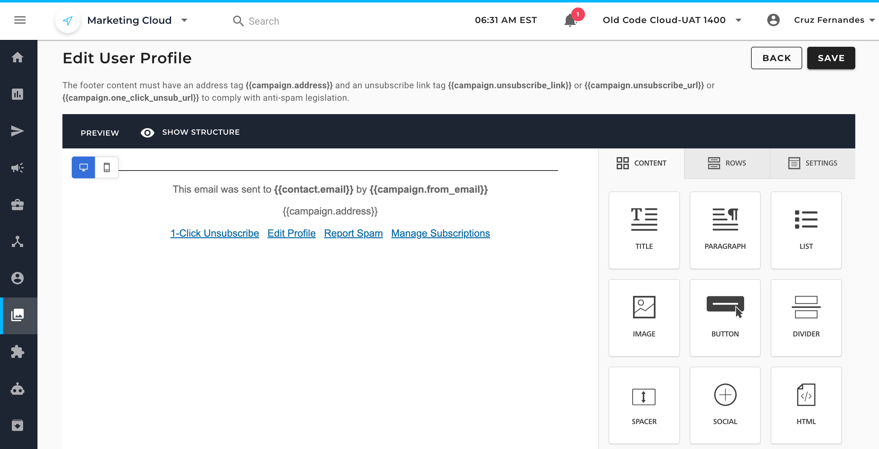Click the Save button
879x449 pixels.
831,58
